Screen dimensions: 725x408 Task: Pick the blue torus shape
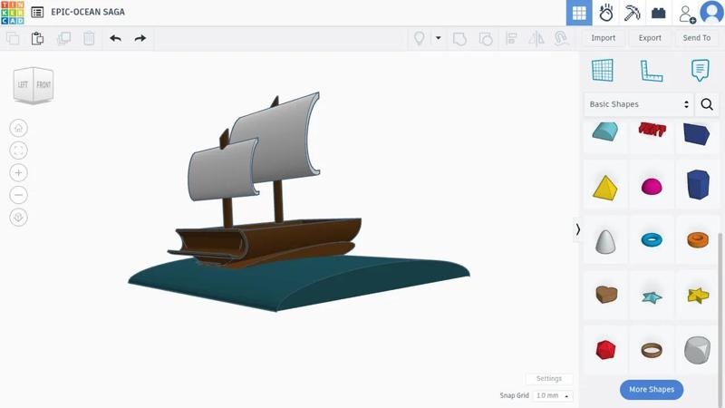(x=652, y=239)
